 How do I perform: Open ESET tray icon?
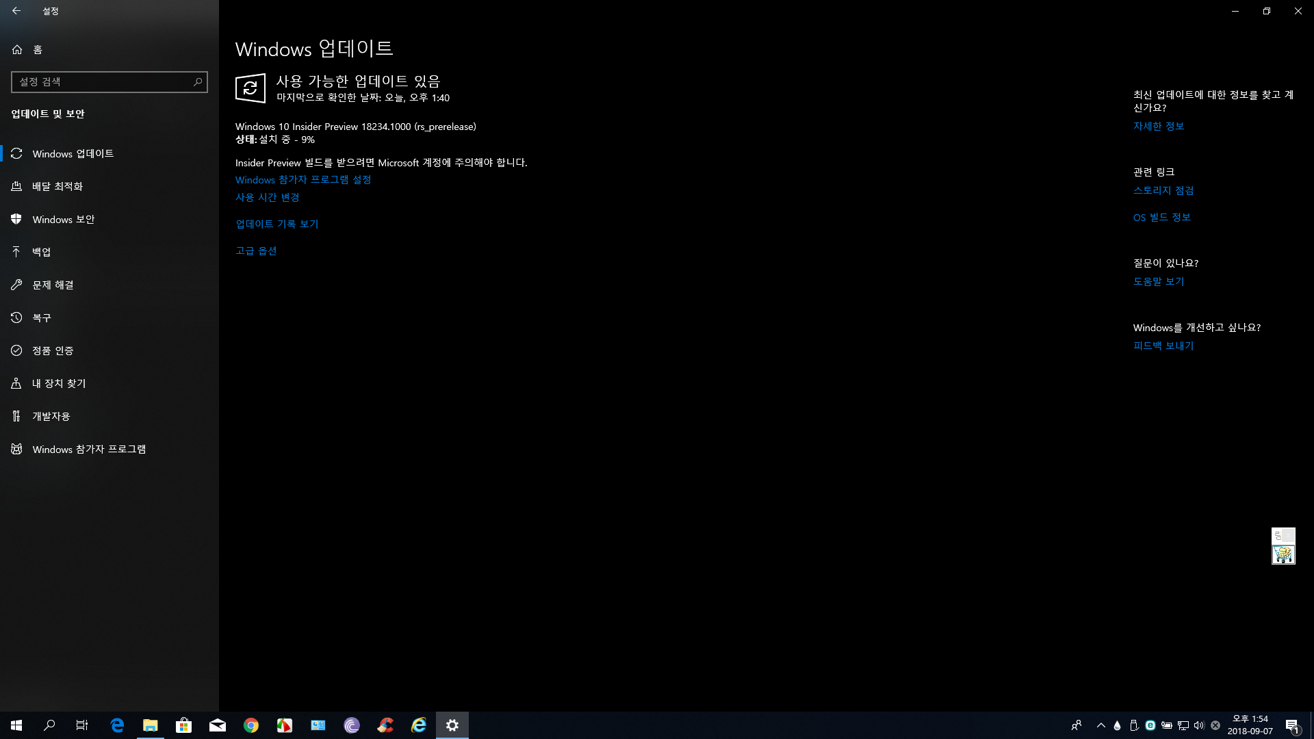(1150, 725)
